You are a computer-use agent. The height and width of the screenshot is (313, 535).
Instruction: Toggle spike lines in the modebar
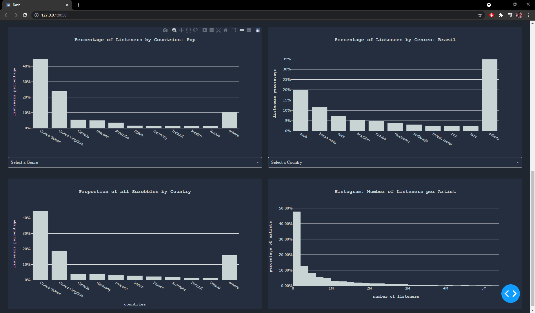pyautogui.click(x=234, y=30)
